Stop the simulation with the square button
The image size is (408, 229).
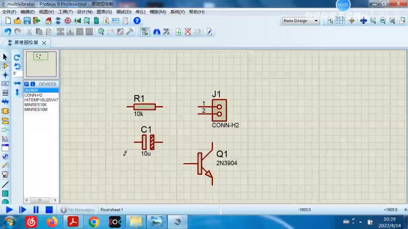pos(49,210)
